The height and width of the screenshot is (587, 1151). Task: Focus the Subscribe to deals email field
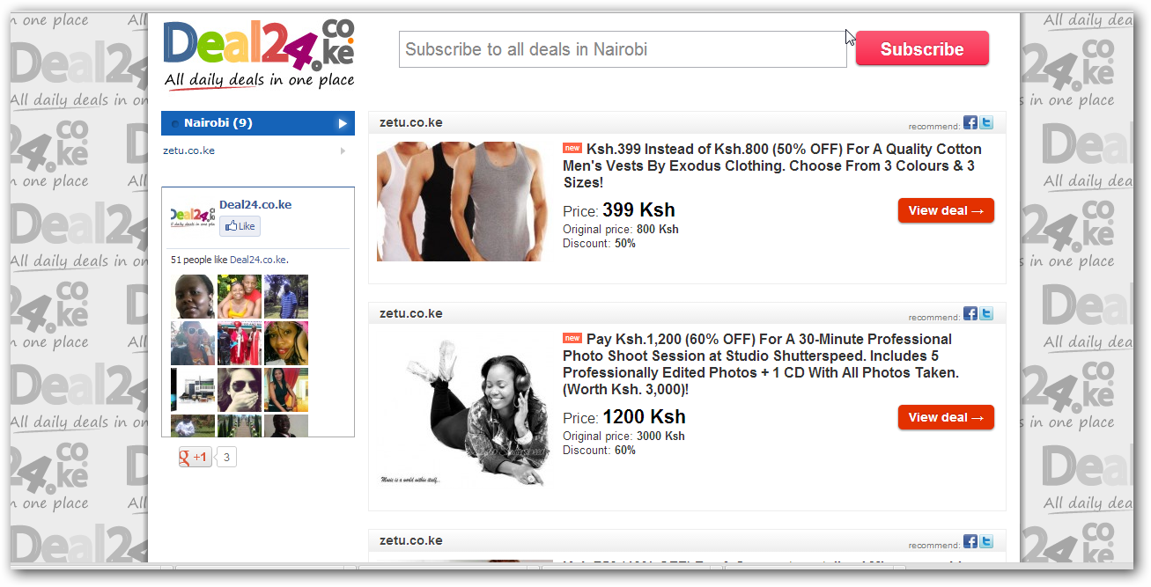click(623, 49)
